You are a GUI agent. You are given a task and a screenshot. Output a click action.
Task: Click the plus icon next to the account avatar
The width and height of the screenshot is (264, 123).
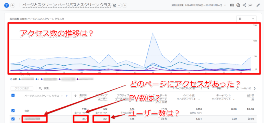[13, 5]
